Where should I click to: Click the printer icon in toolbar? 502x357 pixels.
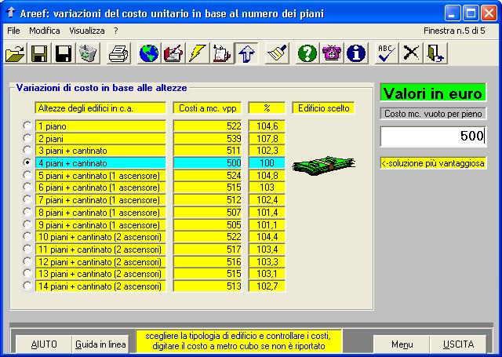coord(118,53)
